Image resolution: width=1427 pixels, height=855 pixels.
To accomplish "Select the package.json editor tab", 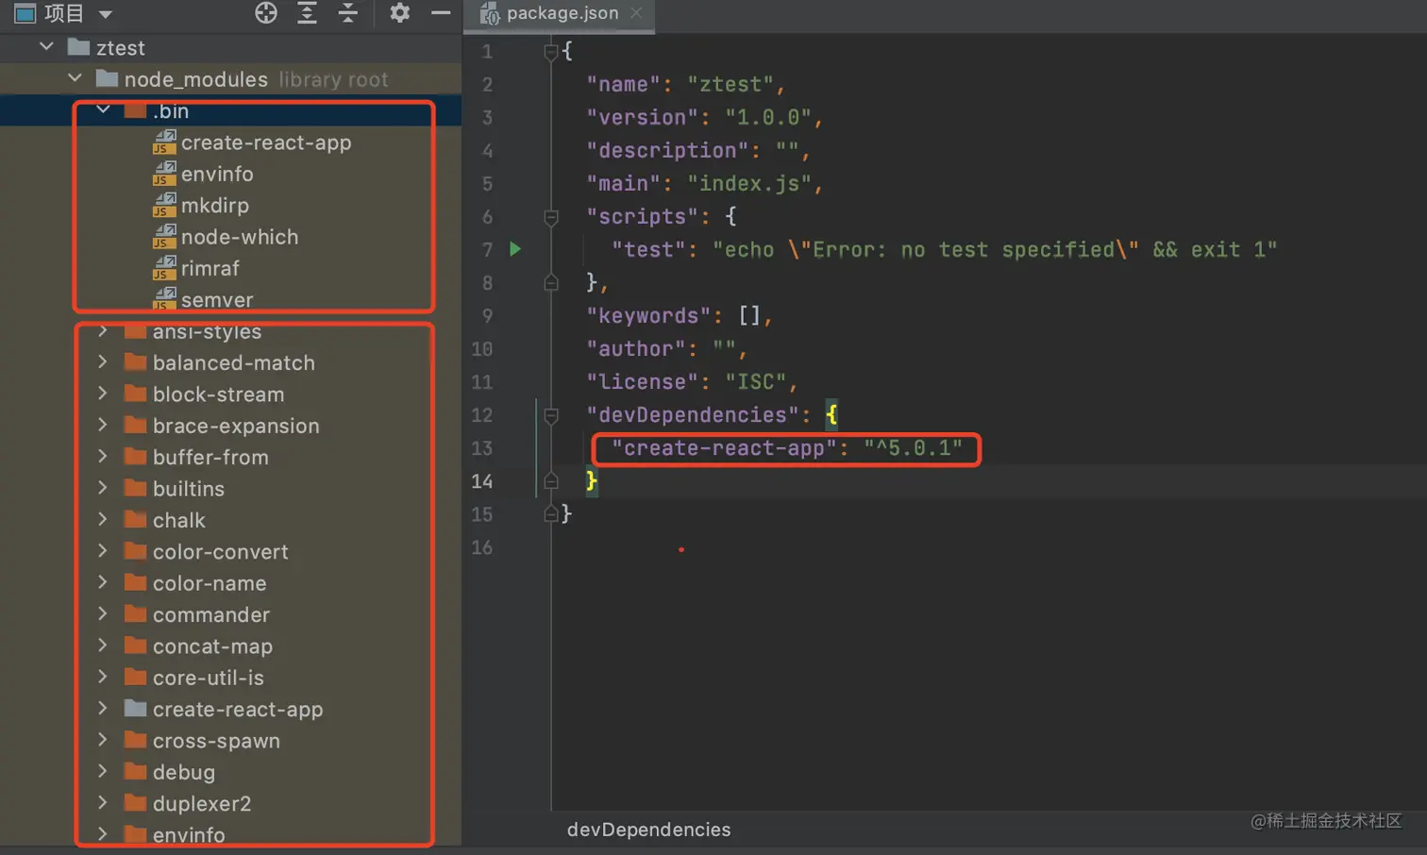I will (x=562, y=13).
